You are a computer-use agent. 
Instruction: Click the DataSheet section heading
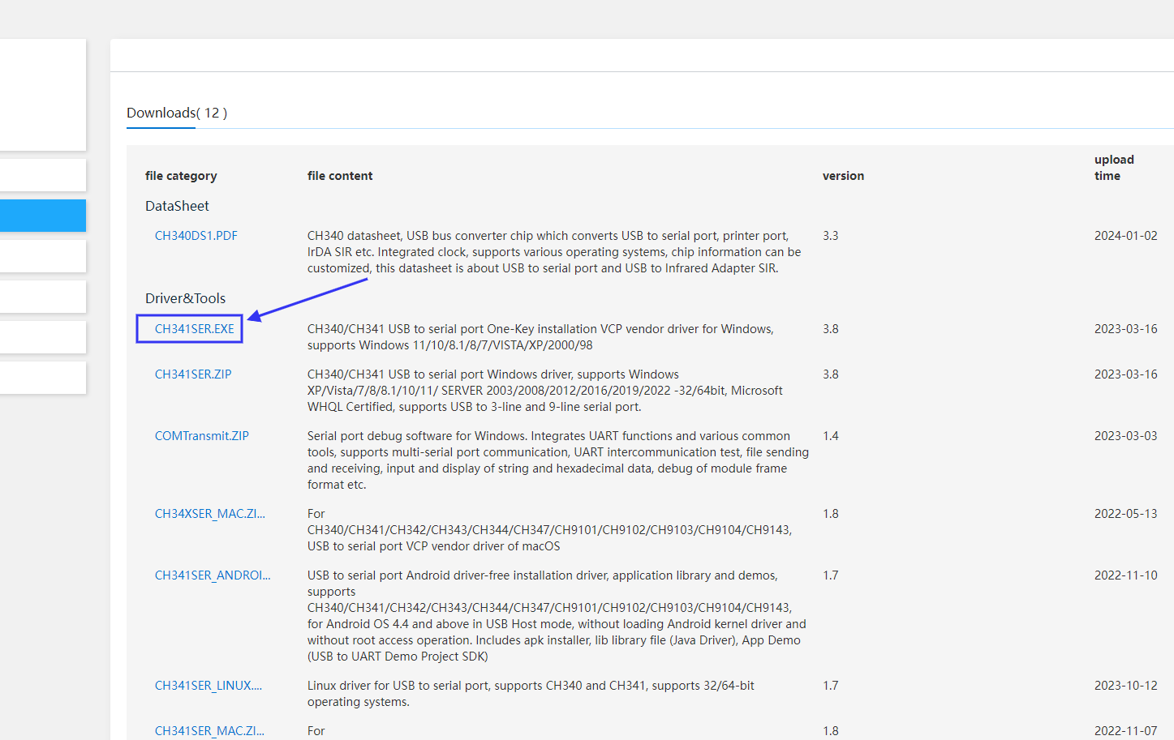click(x=177, y=206)
